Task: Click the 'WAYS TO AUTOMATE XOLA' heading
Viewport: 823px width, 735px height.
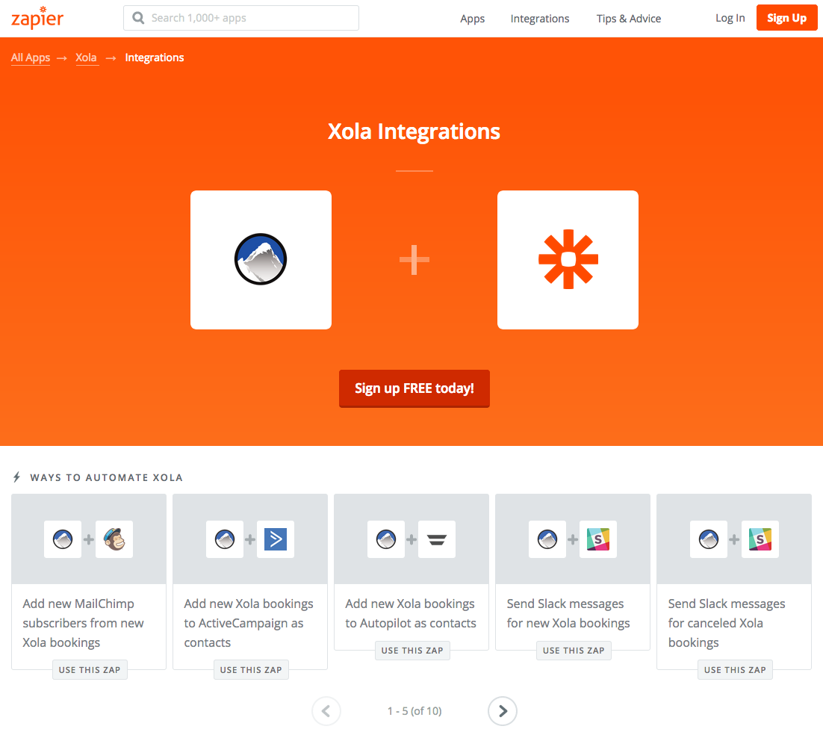Action: (106, 478)
